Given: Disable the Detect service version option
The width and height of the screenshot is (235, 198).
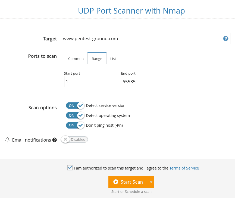Looking at the screenshot, I should point(75,106).
